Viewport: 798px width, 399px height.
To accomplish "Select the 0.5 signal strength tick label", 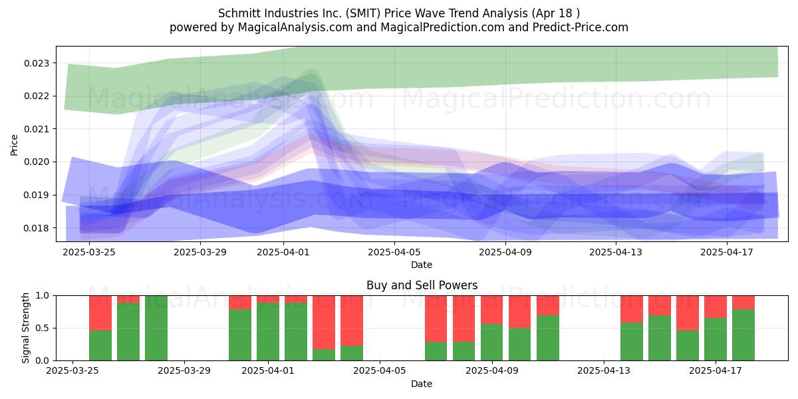I will (x=43, y=328).
